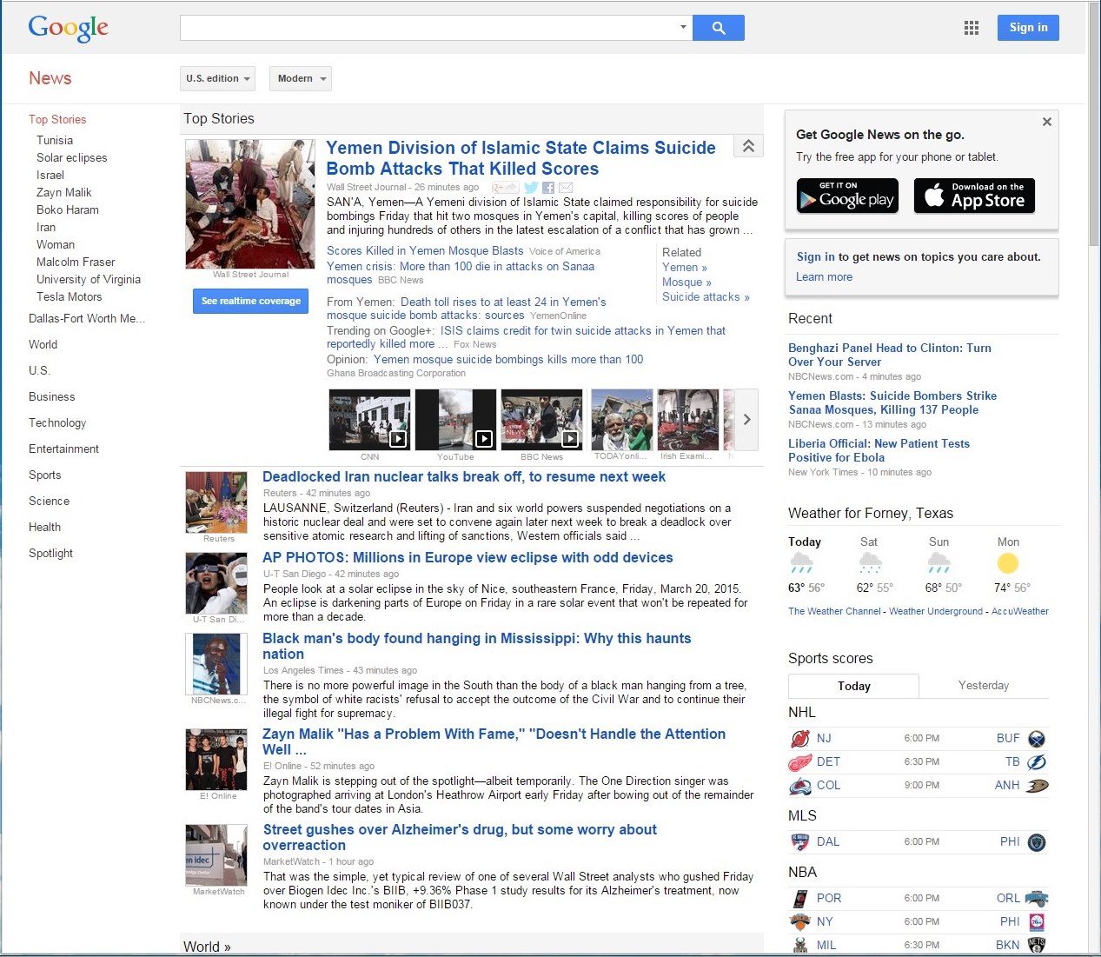Open the Irish Examiner image thumbnail
Viewport: 1101px width, 957px height.
coord(687,419)
